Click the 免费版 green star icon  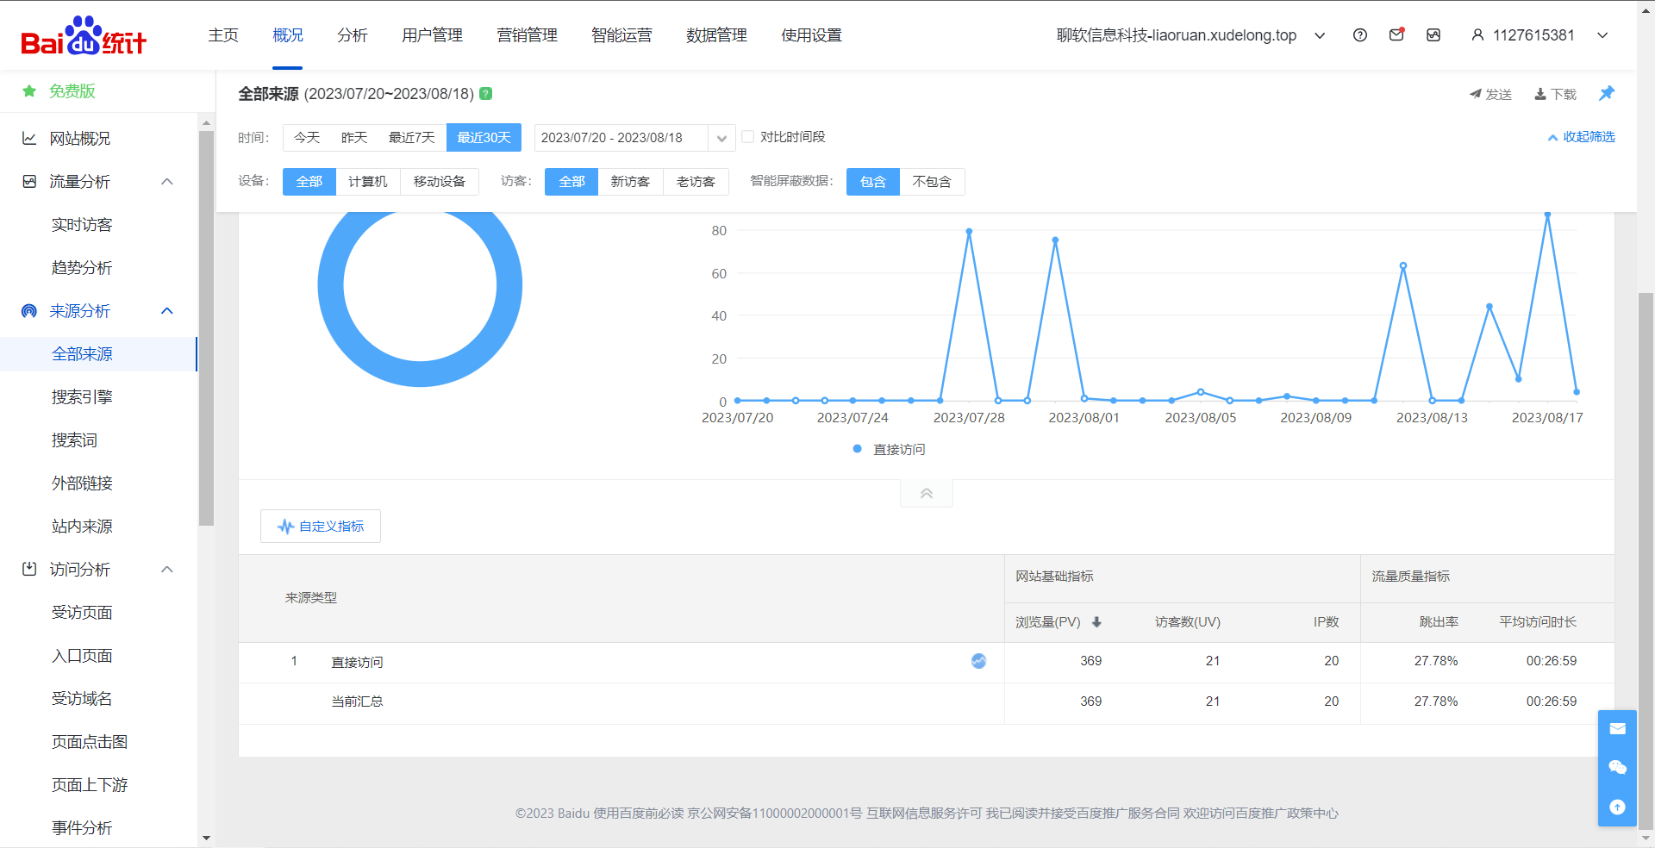[x=29, y=90]
